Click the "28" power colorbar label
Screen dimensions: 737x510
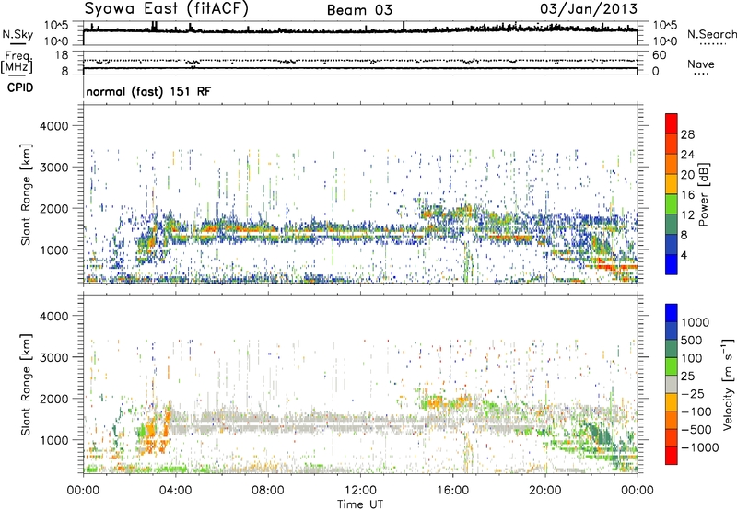687,134
